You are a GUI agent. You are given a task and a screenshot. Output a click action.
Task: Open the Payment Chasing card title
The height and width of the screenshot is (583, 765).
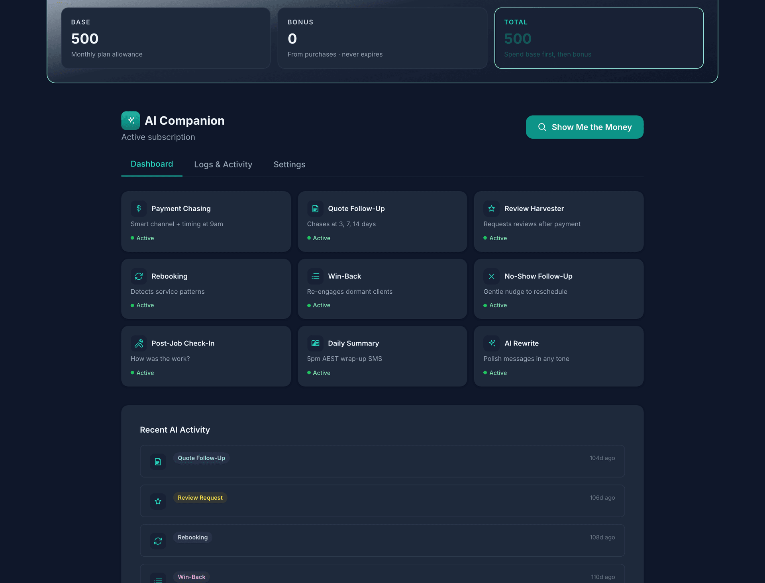click(x=181, y=208)
